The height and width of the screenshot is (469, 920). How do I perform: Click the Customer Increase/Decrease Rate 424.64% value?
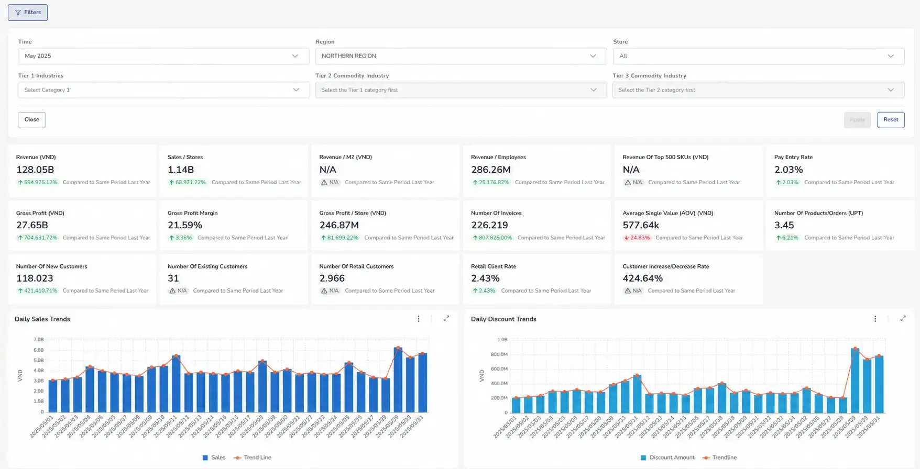(x=643, y=278)
